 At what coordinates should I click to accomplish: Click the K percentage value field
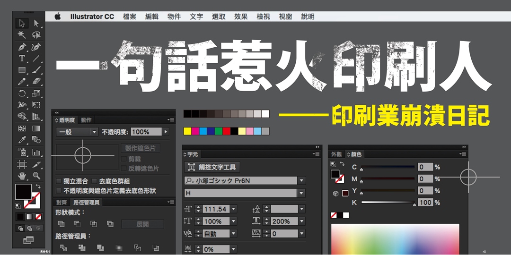425,203
